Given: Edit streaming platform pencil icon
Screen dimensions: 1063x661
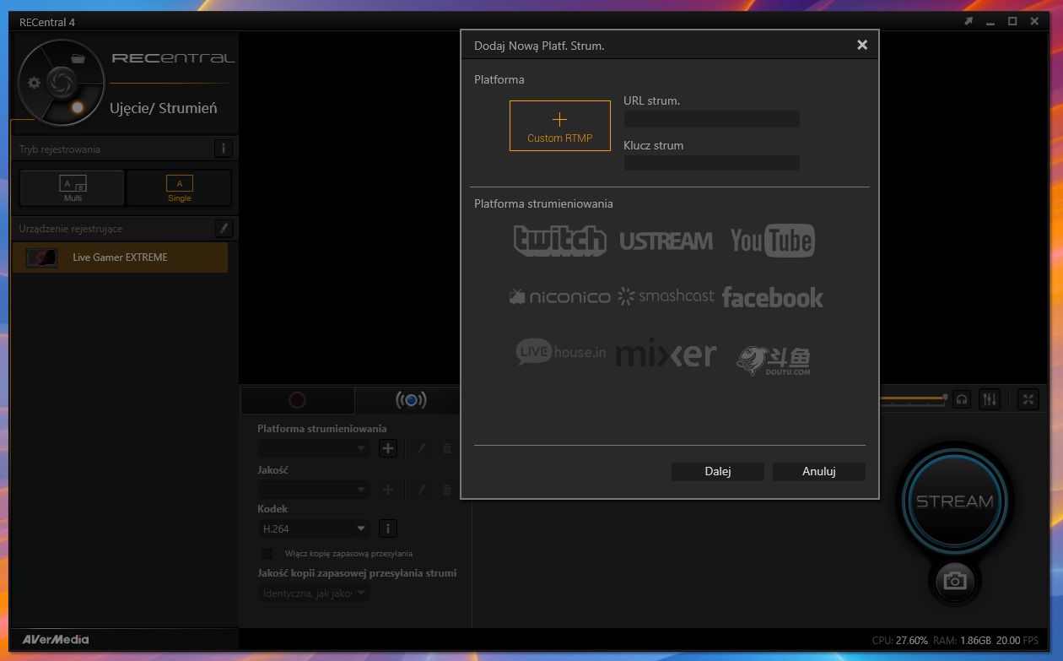Looking at the screenshot, I should (x=422, y=449).
